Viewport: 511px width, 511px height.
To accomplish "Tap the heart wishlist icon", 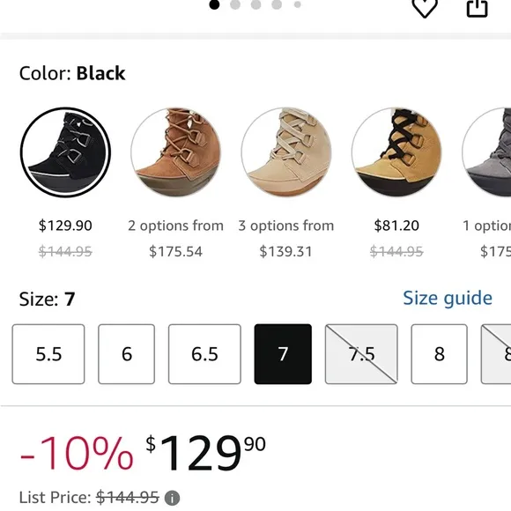I will 425,8.
